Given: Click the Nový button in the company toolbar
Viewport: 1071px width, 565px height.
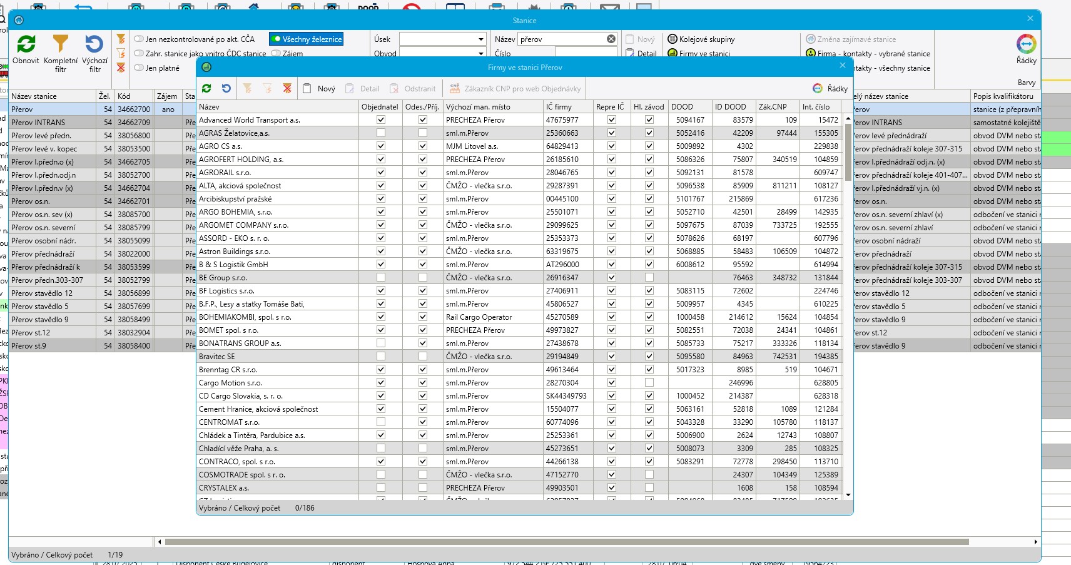Looking at the screenshot, I should click(319, 89).
